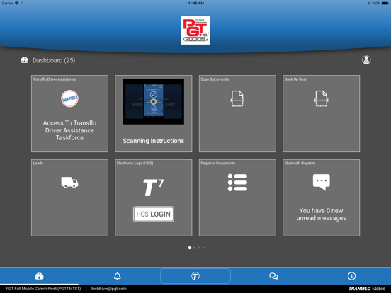The image size is (391, 293).
Task: Go to the fourth dashboard page dot
Action: [204, 248]
